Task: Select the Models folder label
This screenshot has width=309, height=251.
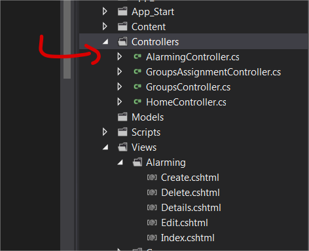Action: click(148, 117)
